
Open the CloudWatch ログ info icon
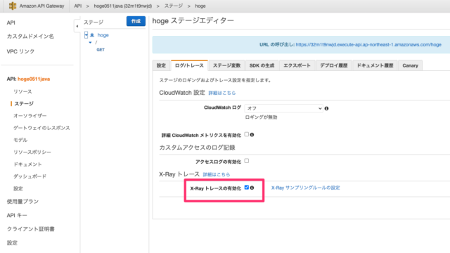point(326,108)
